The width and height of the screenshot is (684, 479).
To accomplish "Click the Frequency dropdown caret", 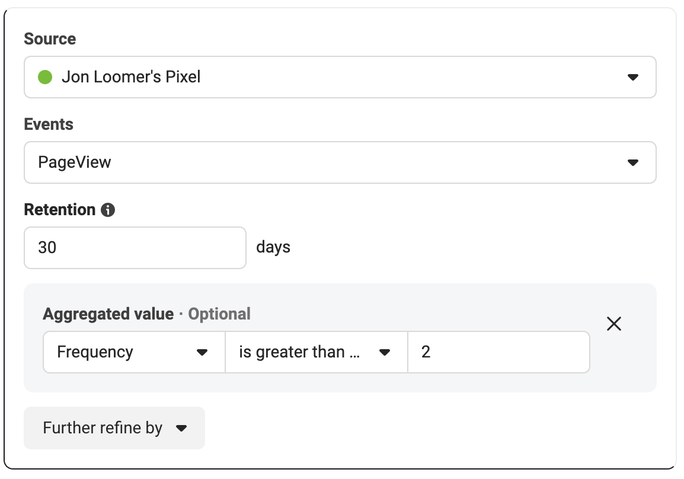I will (x=202, y=353).
